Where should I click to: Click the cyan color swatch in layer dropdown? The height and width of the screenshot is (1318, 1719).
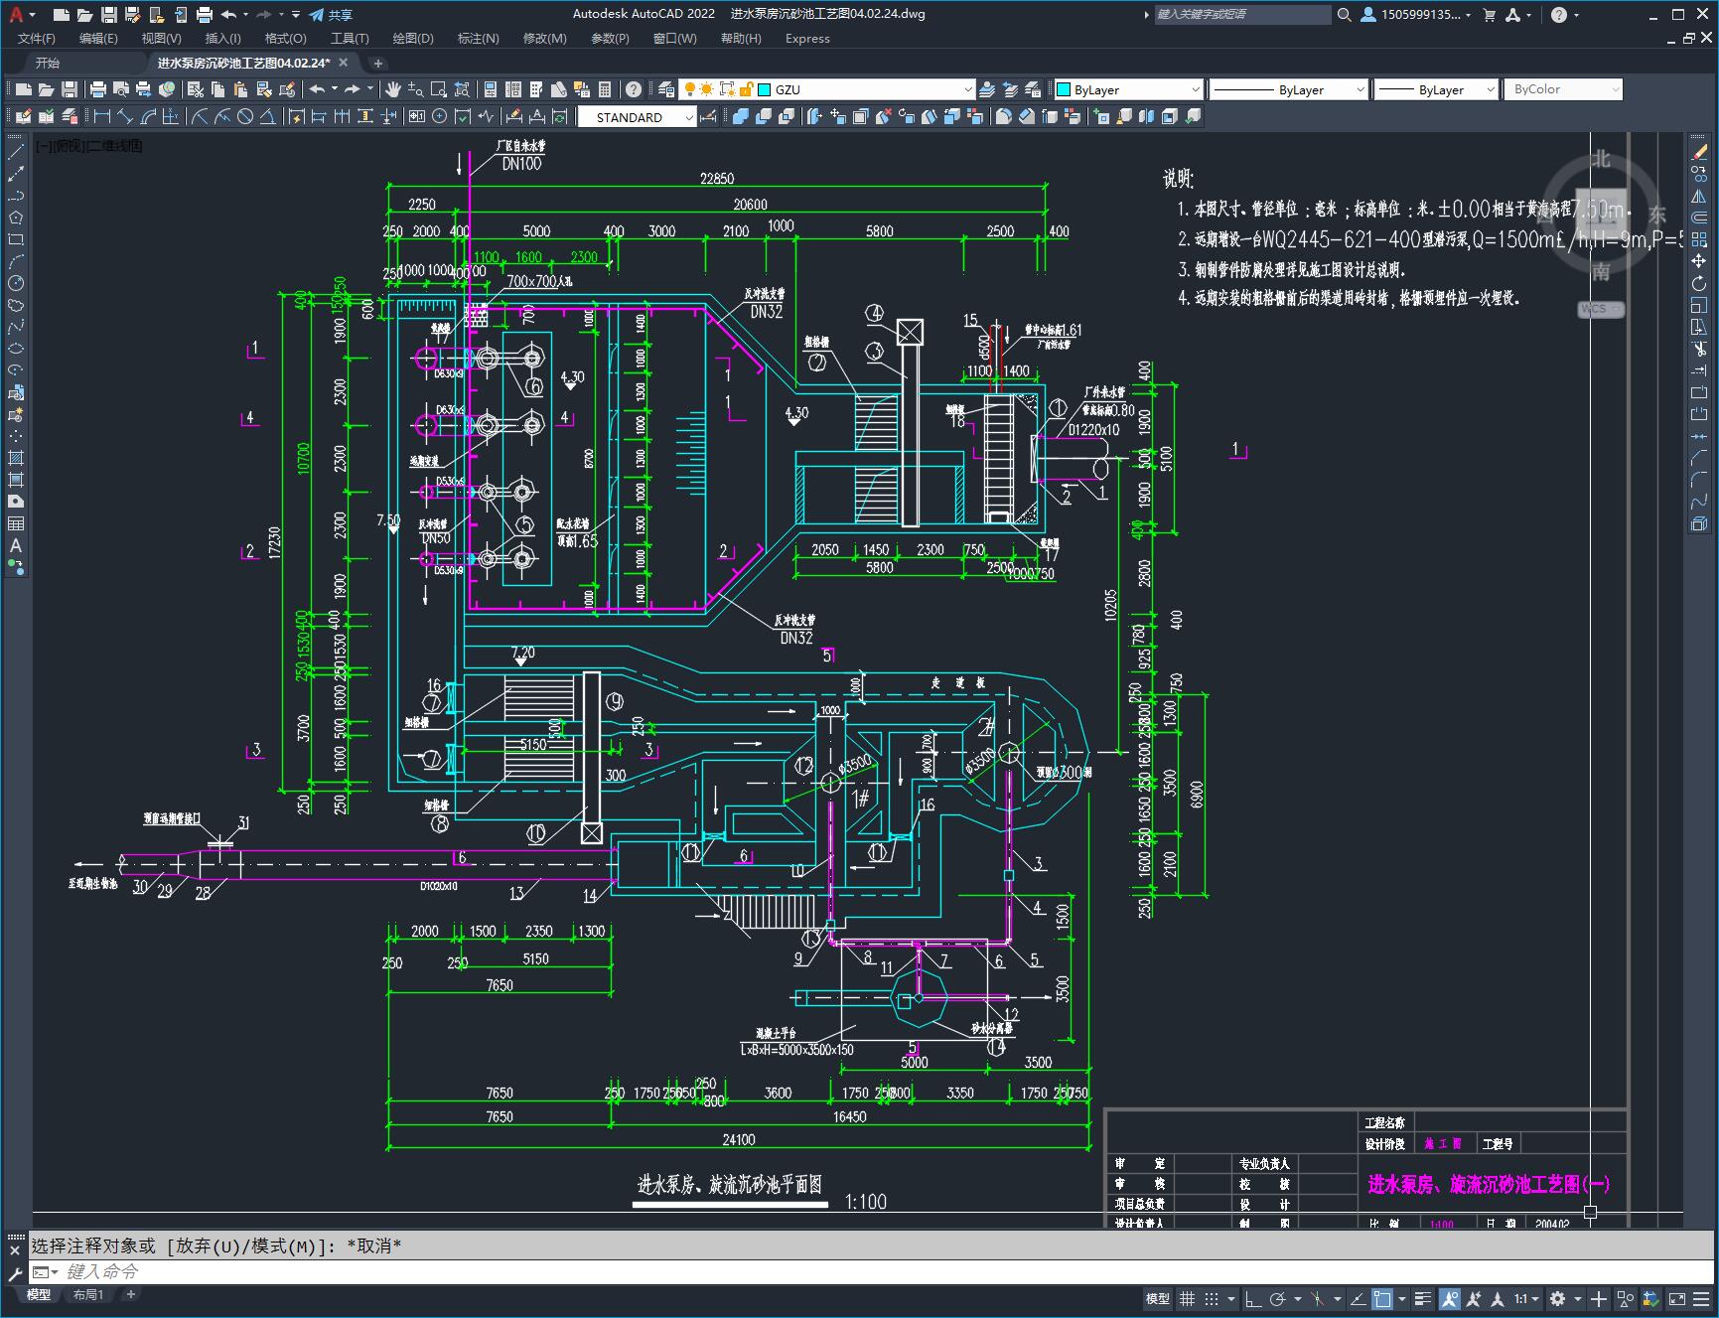pos(765,89)
